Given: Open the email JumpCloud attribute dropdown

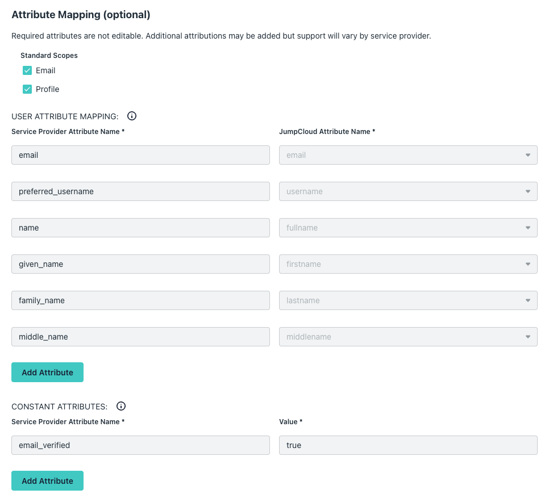Looking at the screenshot, I should pyautogui.click(x=408, y=155).
